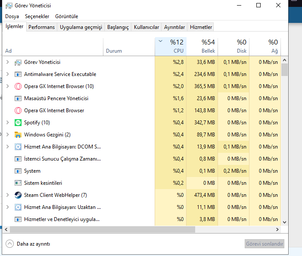Switch to the Ayrıntılar tab
302x256 pixels.
(x=174, y=27)
